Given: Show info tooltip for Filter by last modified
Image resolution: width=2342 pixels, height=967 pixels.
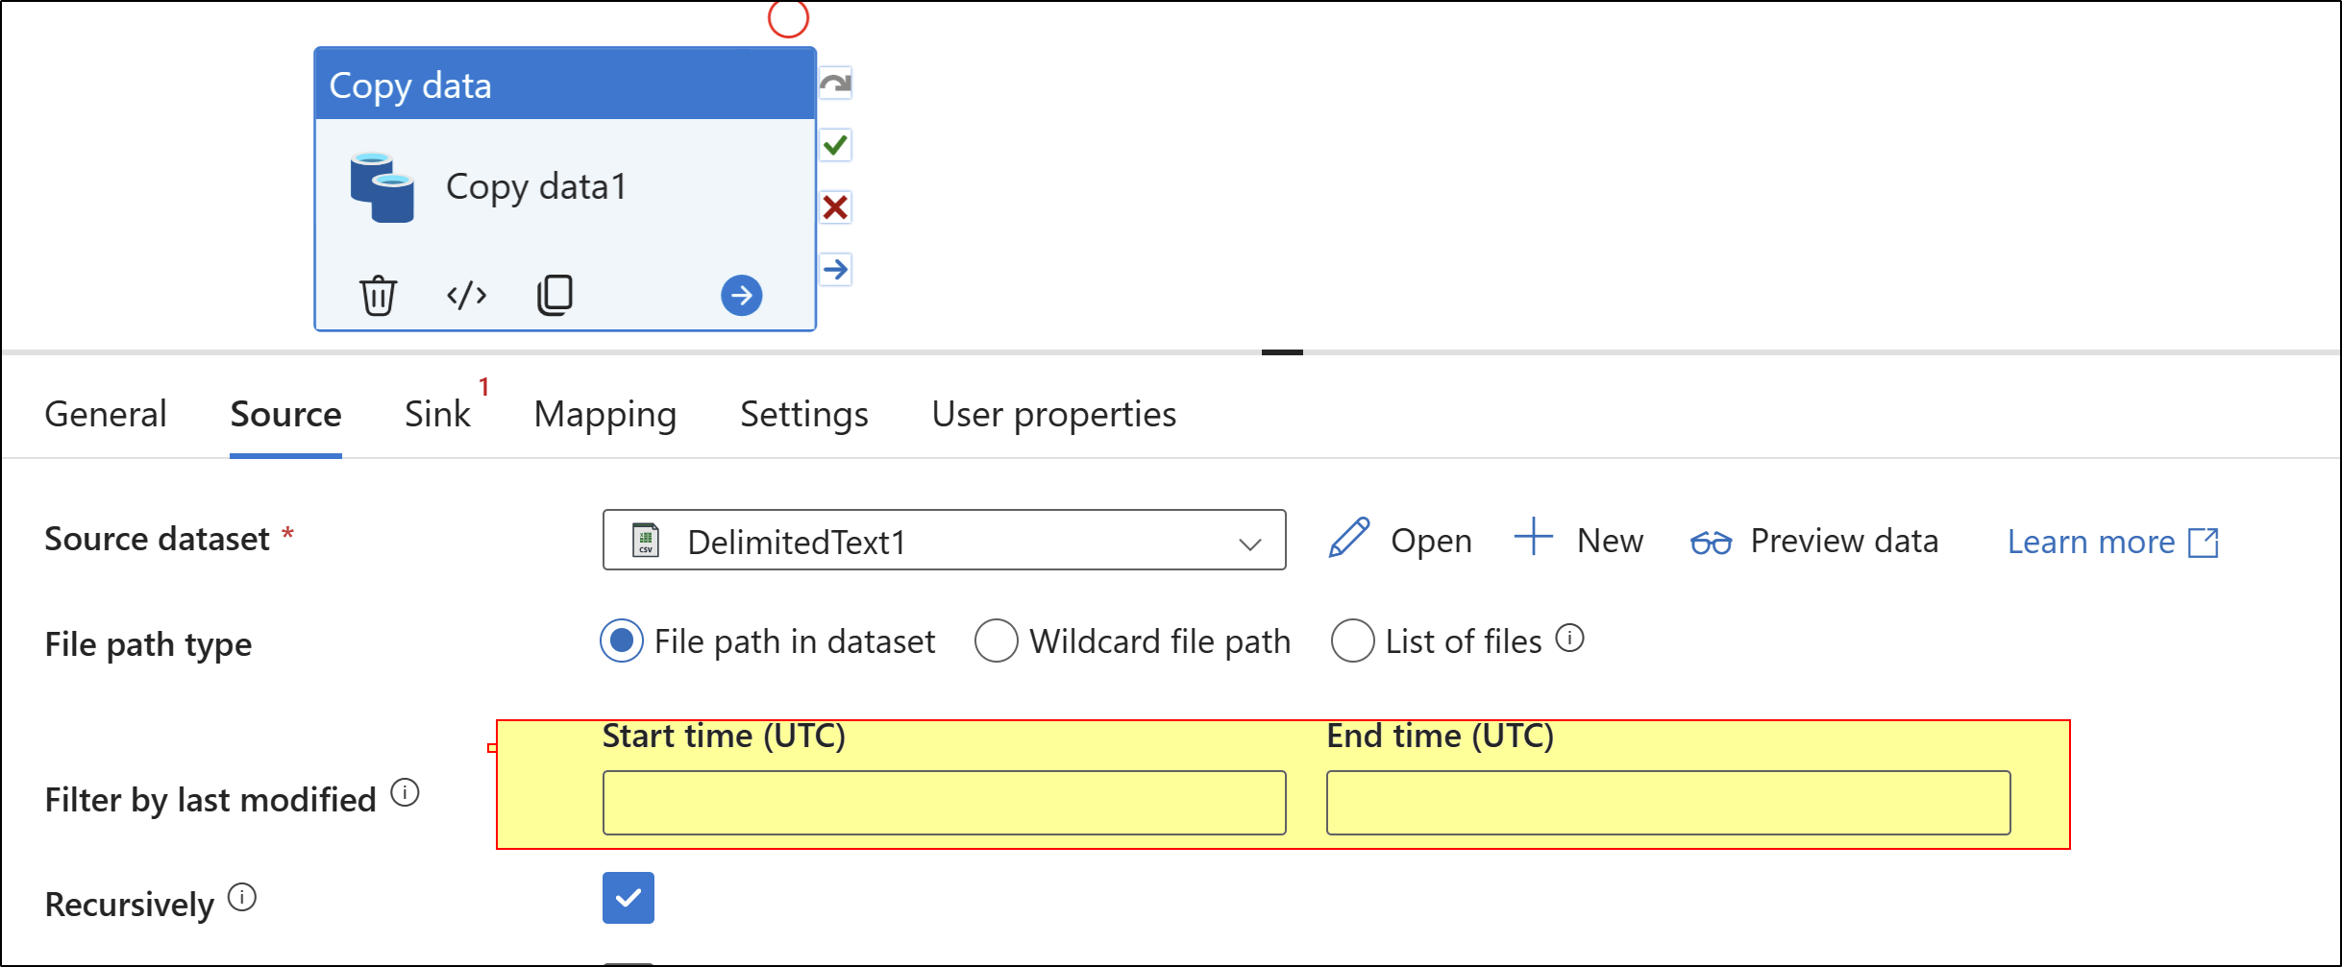Looking at the screenshot, I should (x=406, y=793).
